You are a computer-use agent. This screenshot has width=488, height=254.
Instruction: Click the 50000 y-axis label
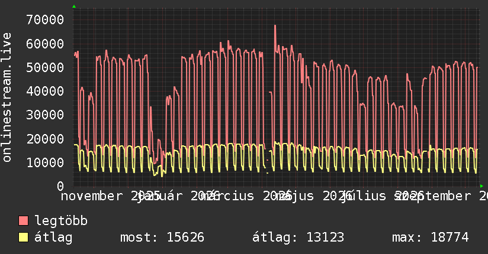click(45, 67)
